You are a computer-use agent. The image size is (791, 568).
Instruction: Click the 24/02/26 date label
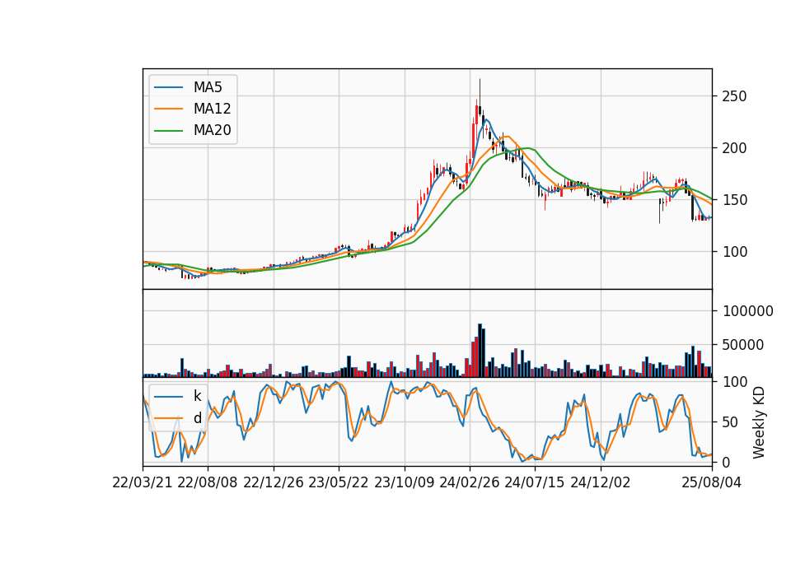point(469,482)
